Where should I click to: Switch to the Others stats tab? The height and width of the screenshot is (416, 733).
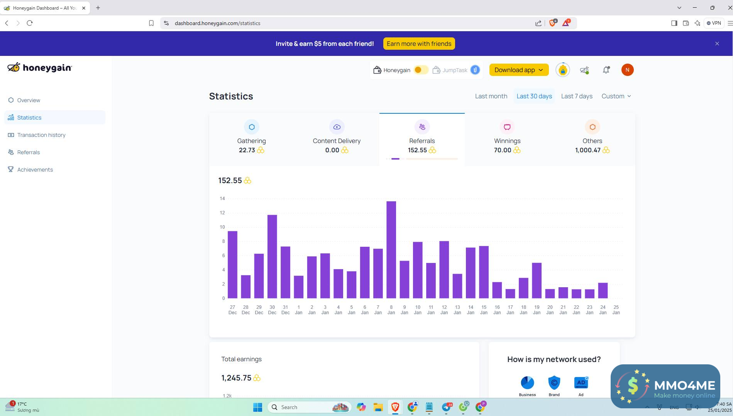(x=592, y=140)
